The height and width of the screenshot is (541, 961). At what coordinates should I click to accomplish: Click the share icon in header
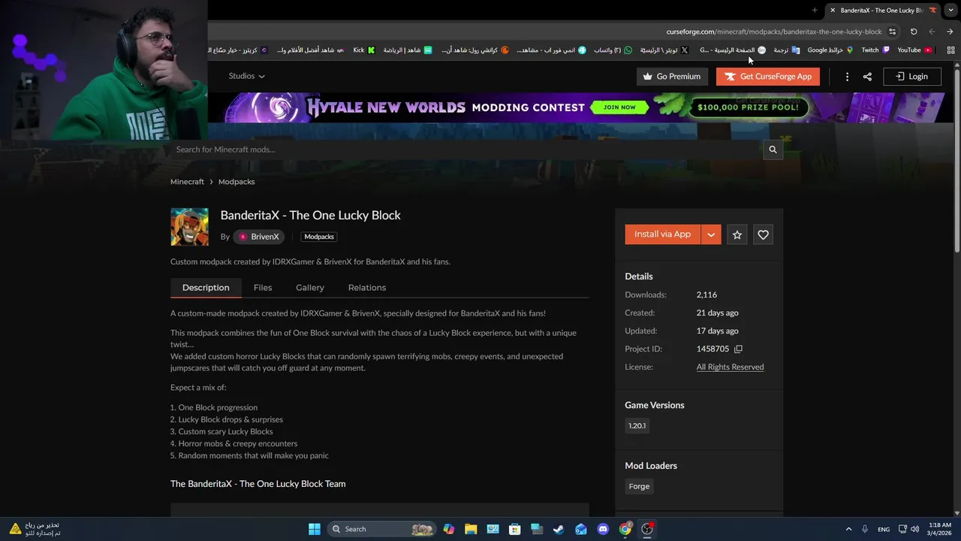click(867, 77)
